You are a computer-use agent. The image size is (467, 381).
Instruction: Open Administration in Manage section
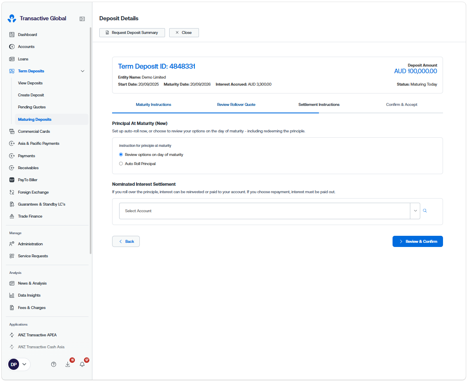(x=30, y=244)
